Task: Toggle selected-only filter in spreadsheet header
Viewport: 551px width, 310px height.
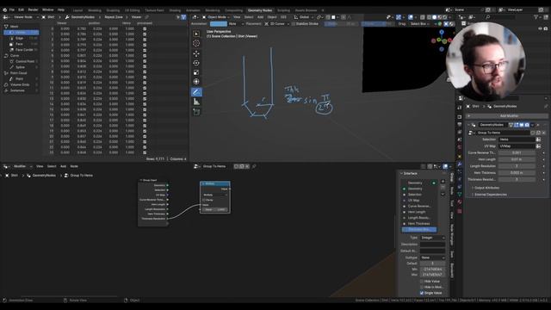Action: point(178,17)
